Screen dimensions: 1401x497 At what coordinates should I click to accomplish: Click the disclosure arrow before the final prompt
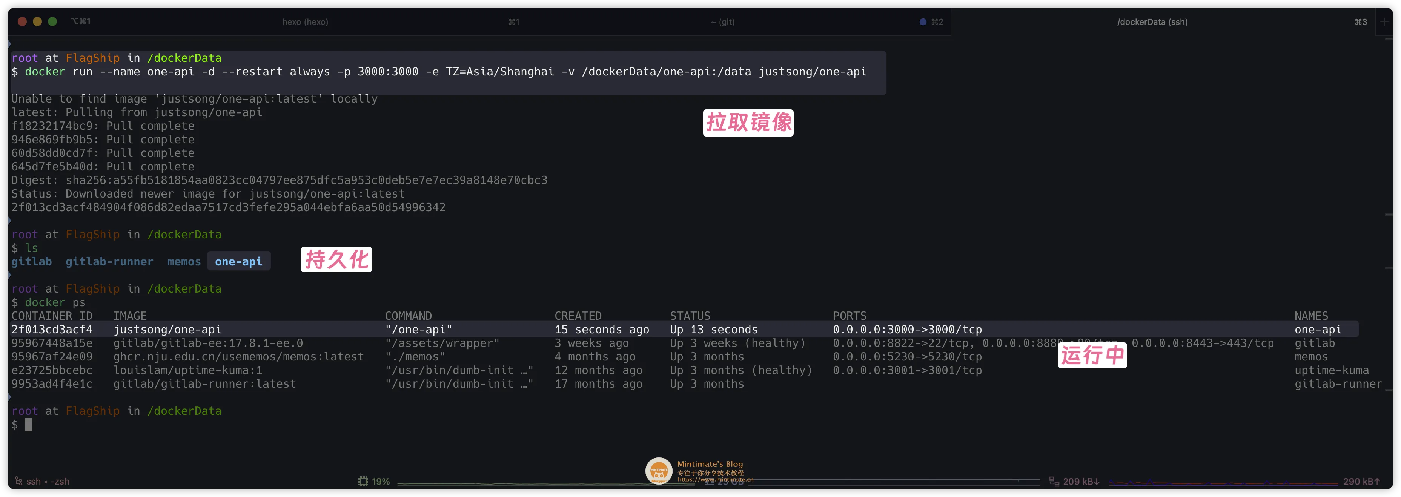[x=9, y=397]
